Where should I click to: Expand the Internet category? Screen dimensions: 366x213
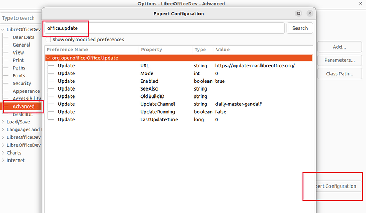[x=3, y=161]
